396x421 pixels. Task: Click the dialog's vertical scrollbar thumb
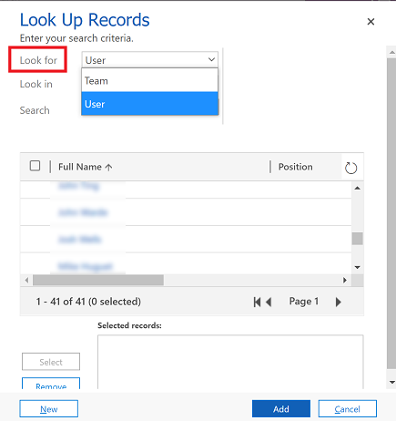(391, 214)
